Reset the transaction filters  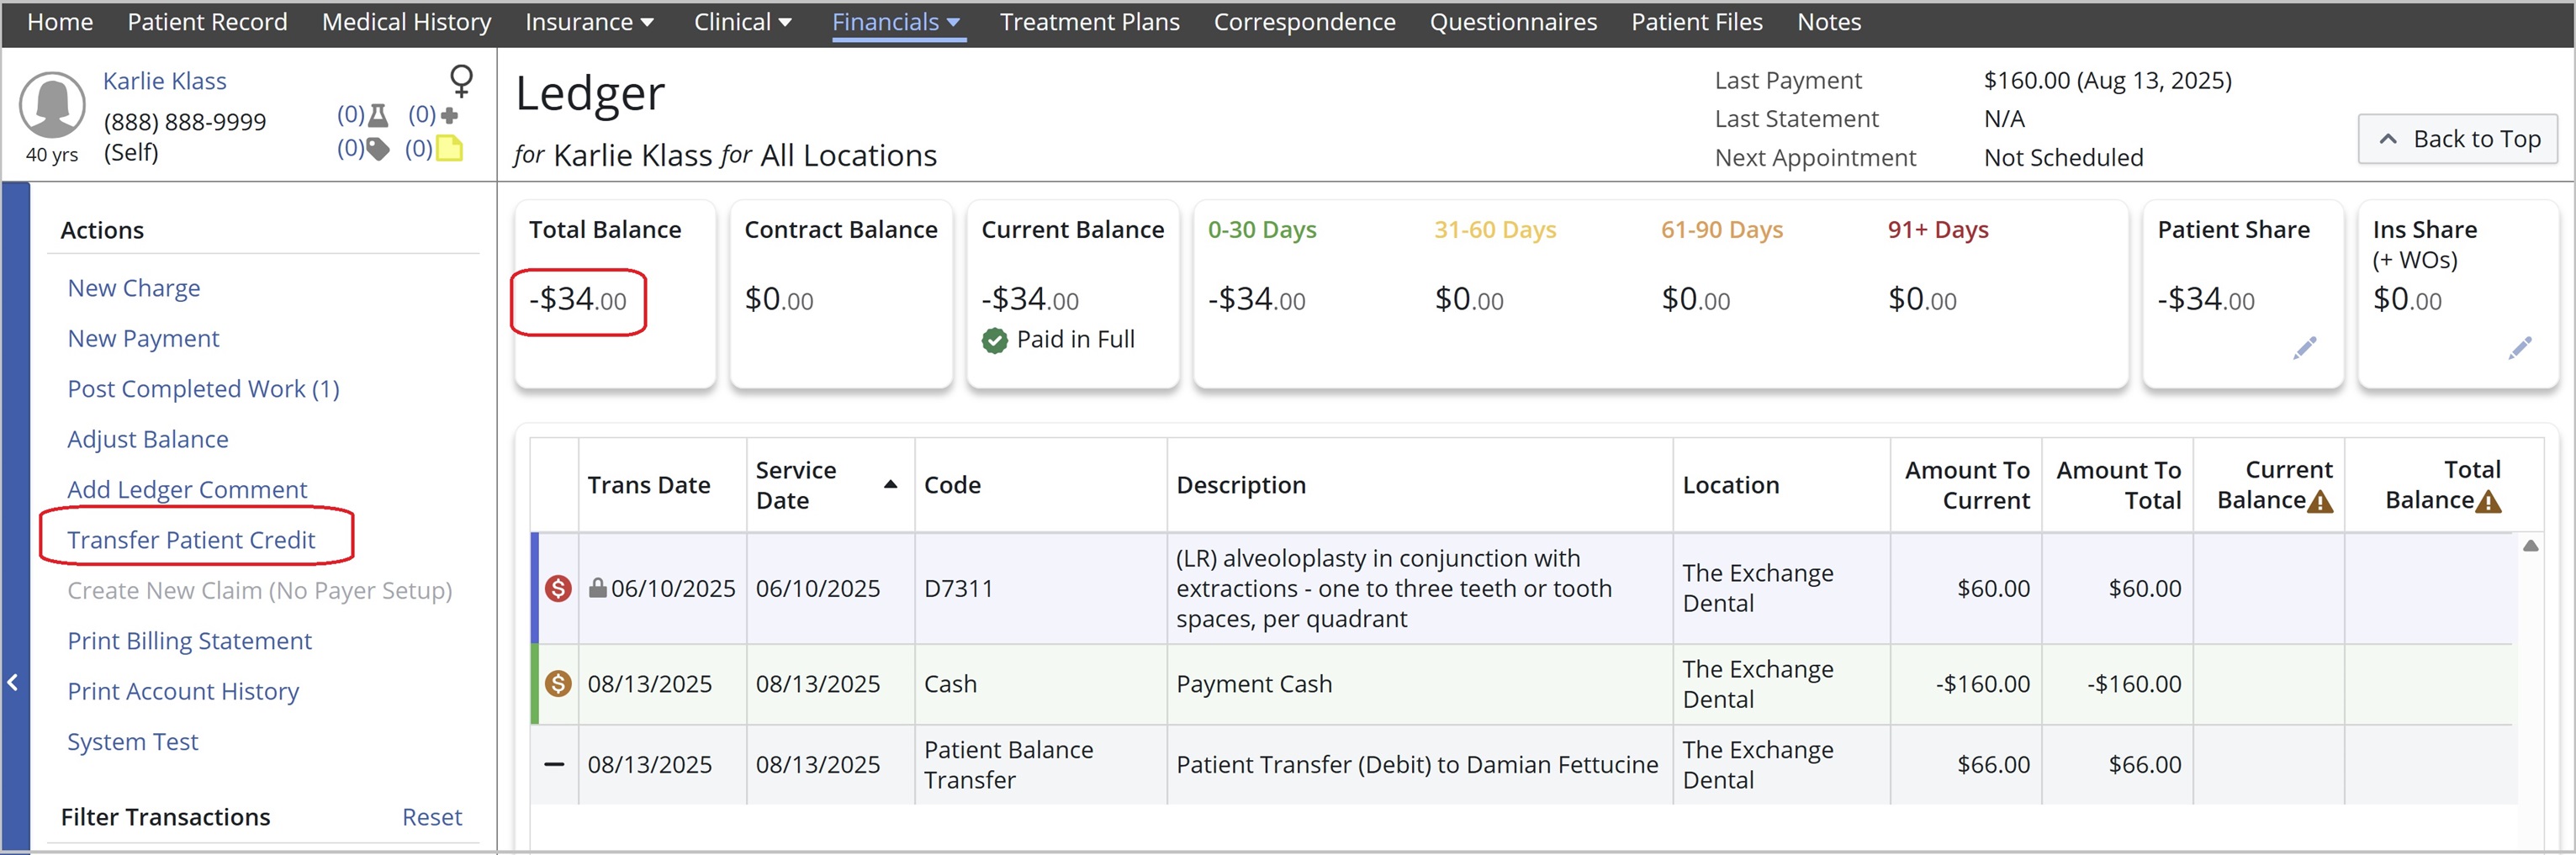tap(431, 817)
